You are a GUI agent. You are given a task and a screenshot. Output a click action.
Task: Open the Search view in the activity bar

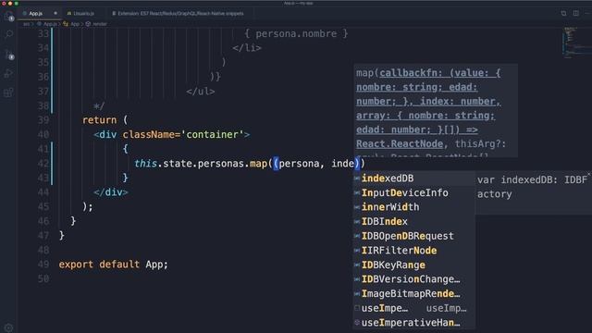point(8,35)
